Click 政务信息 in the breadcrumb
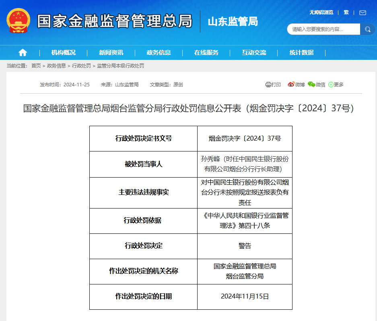Screen dimensions: 377x321 pos(56,66)
